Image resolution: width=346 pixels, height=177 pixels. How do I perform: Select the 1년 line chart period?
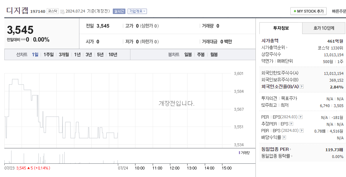point(77,54)
